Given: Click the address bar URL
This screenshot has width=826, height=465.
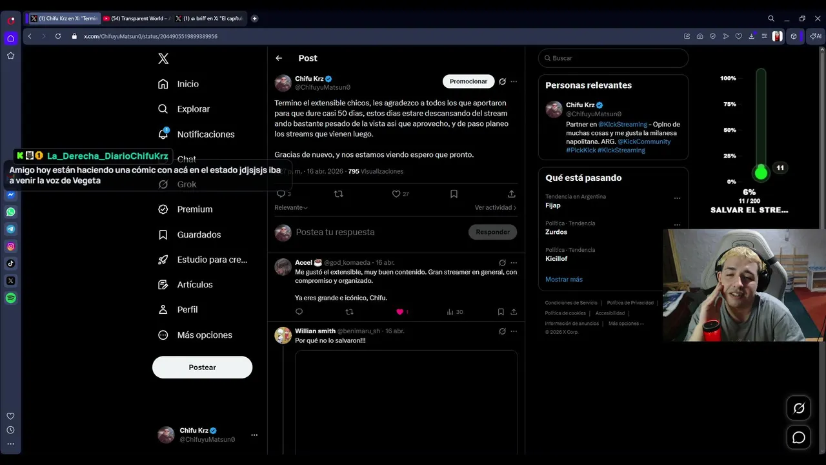Looking at the screenshot, I should [x=151, y=37].
